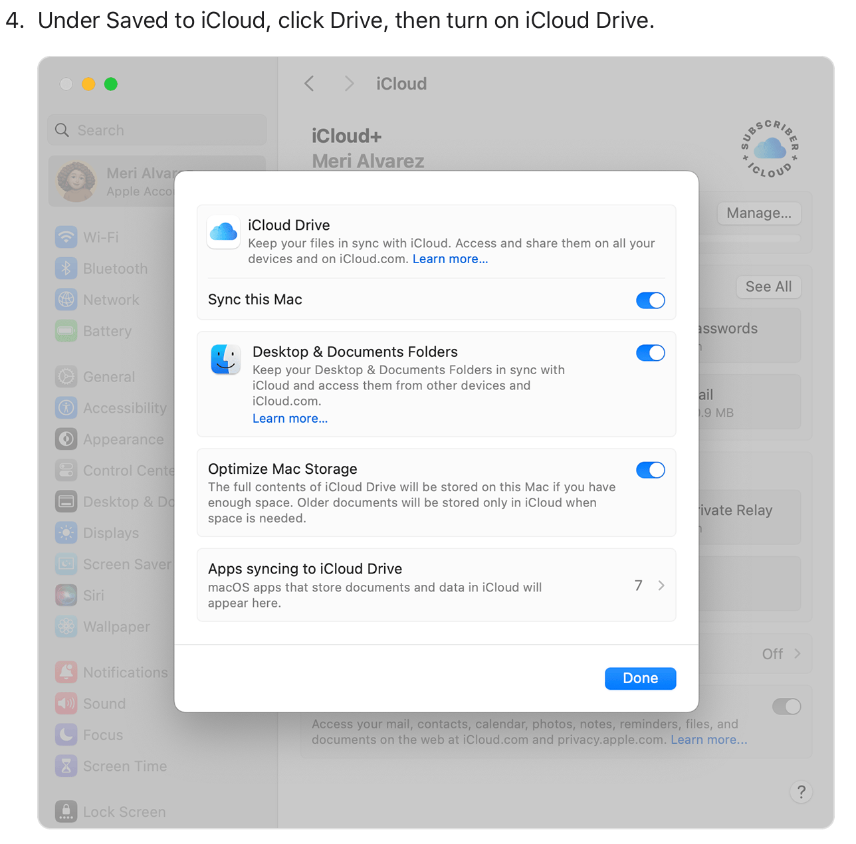Go forward with the right chevron
The image size is (856, 844).
349,84
